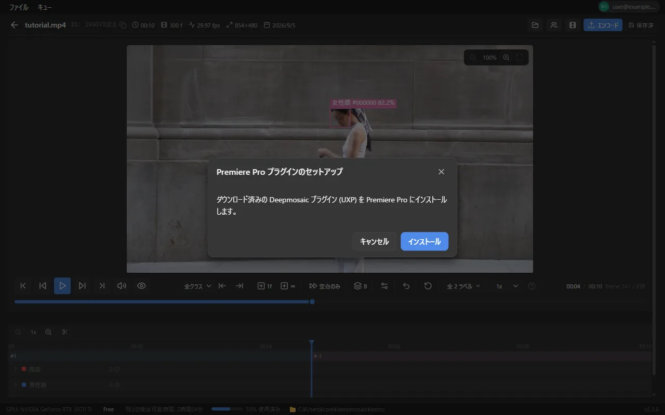This screenshot has width=665, height=415.
Task: Expand the 男性顔 track row
Action: [x=15, y=385]
